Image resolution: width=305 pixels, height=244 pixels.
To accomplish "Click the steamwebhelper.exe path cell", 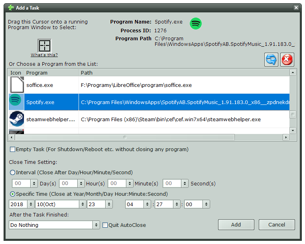I will 184,119.
